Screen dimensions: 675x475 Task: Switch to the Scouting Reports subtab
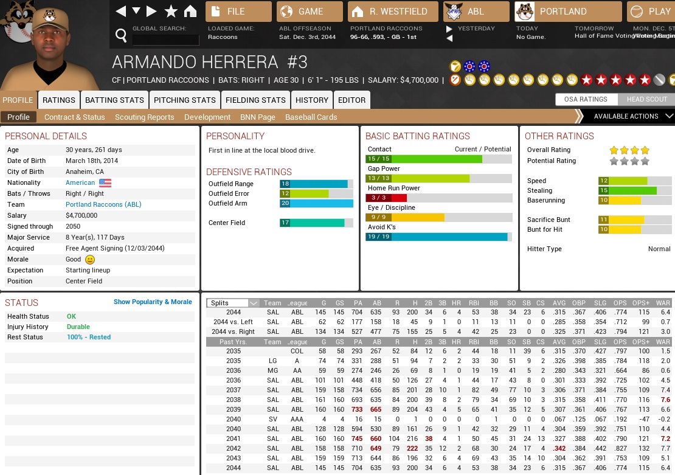144,117
